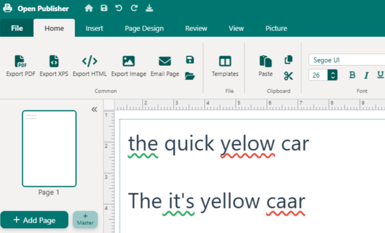This screenshot has width=385, height=233.
Task: Toggle Underline formatting
Action: 380,75
